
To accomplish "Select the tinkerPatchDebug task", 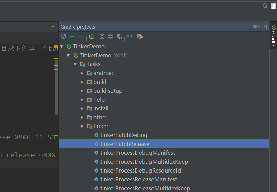I will coord(124,135).
